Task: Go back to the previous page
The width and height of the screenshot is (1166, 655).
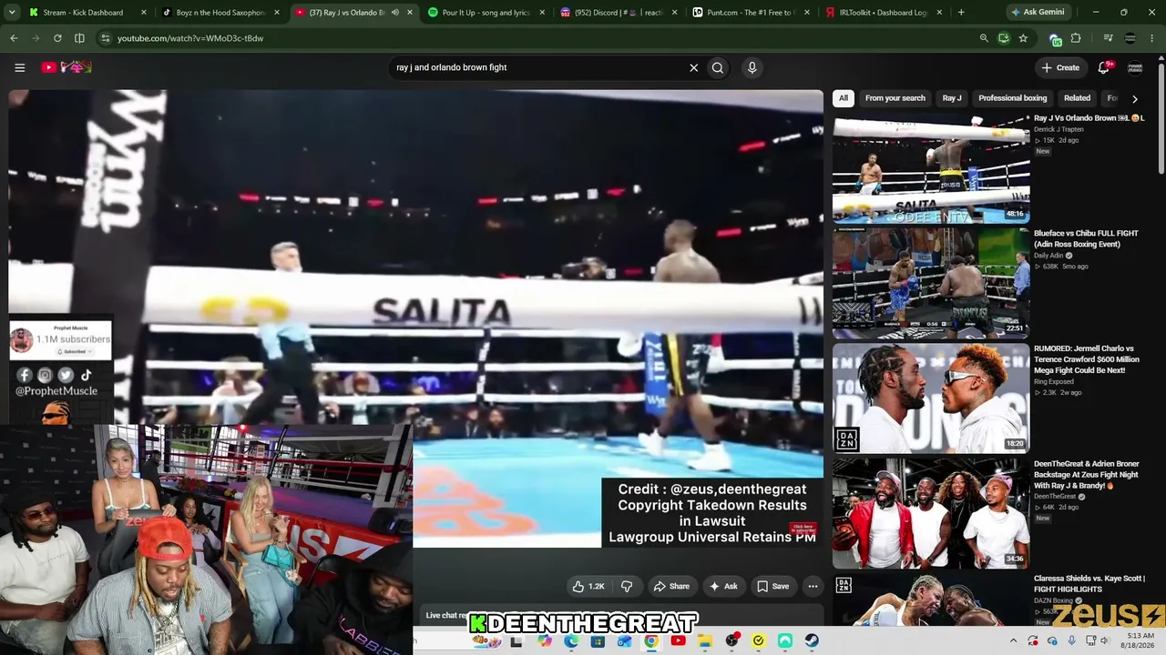Action: click(14, 38)
